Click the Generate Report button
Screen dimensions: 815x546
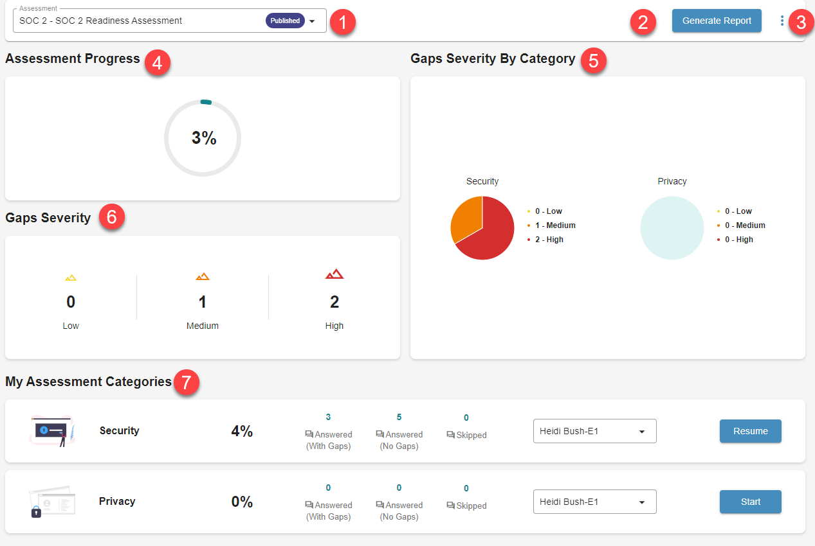tap(716, 20)
